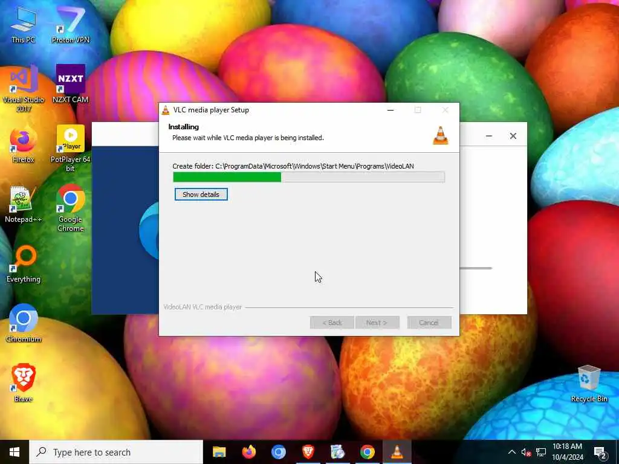
Task: Show hidden system tray icons
Action: tap(511, 452)
